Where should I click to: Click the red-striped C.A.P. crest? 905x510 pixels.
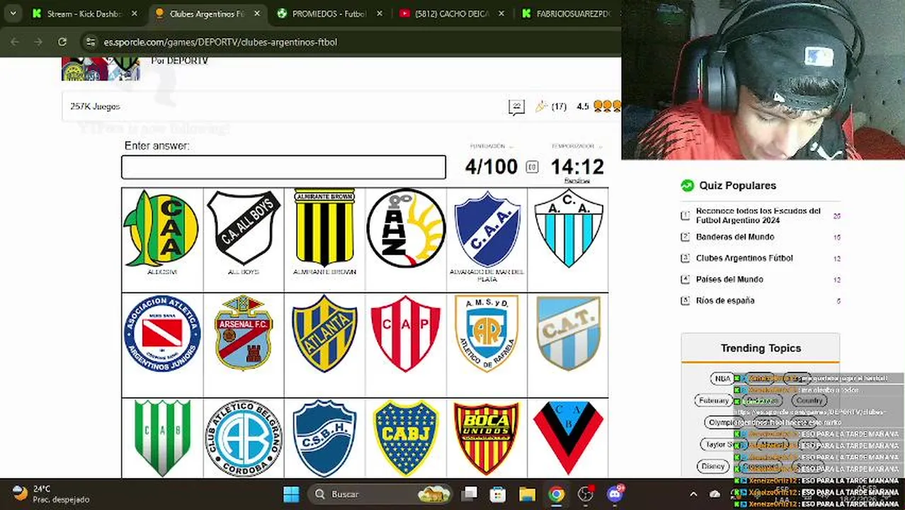(406, 334)
